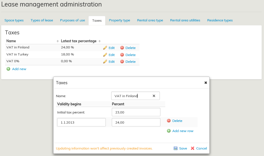Click Delete link for VAT 0%
The width and height of the screenshot is (264, 156).
(x=130, y=62)
